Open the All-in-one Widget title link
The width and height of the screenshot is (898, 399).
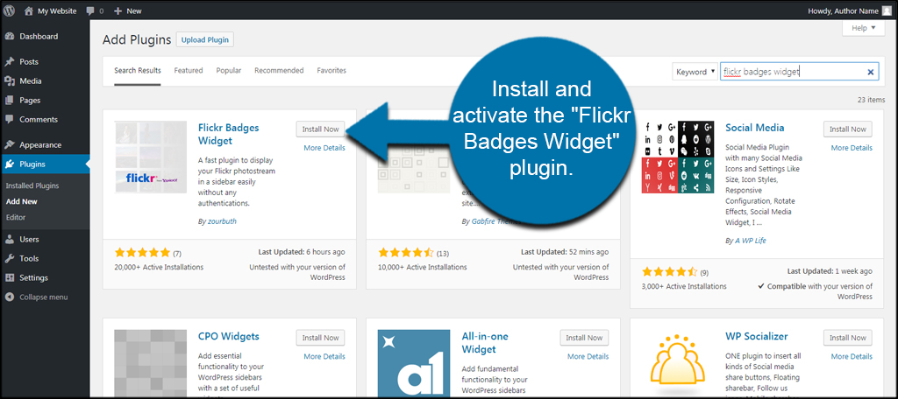[485, 343]
